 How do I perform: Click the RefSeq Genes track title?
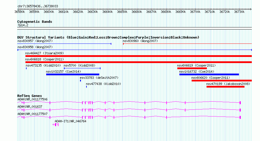(x=30, y=96)
